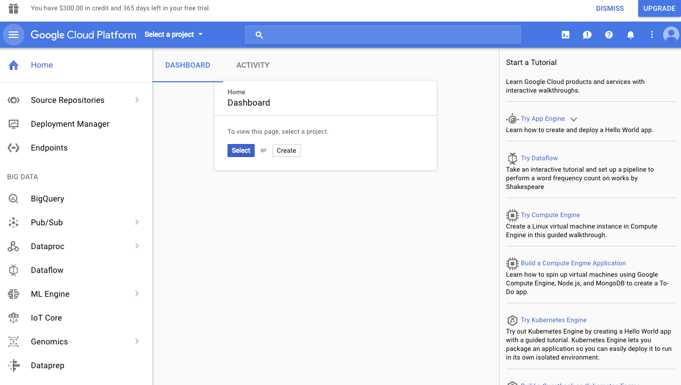
Task: Expand the ML Engine submenu
Action: click(x=136, y=294)
